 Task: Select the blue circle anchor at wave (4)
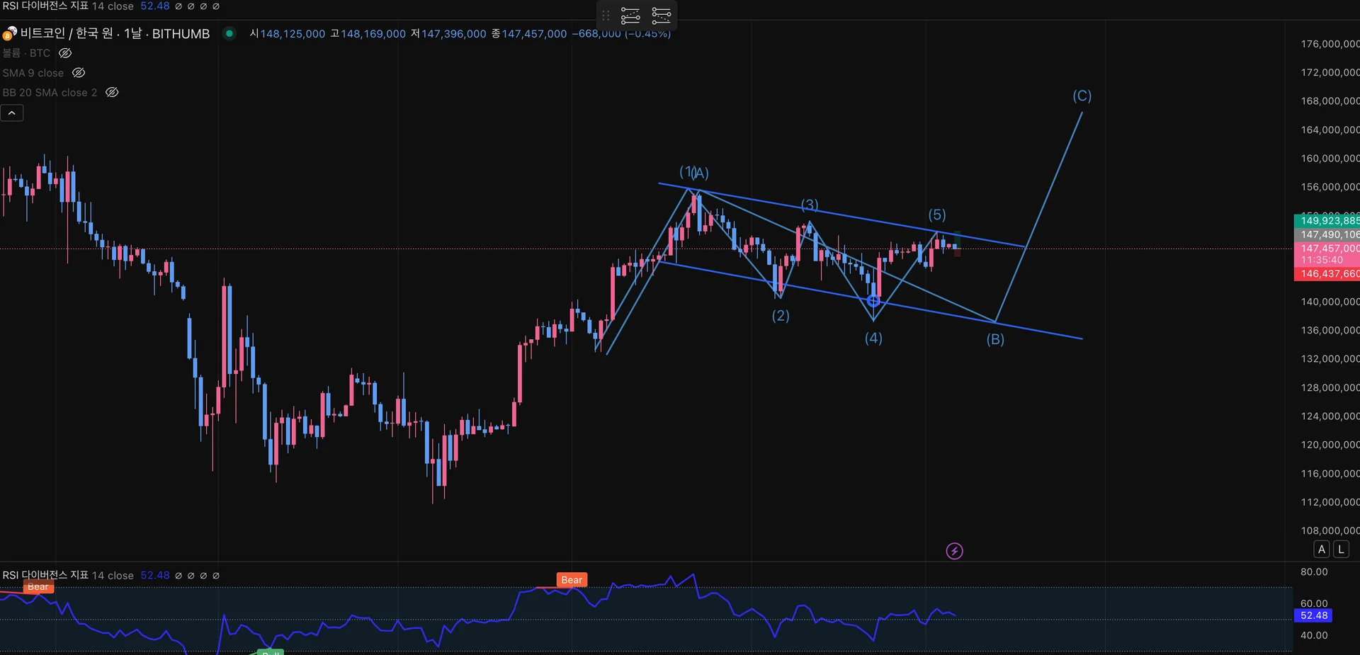pos(873,301)
